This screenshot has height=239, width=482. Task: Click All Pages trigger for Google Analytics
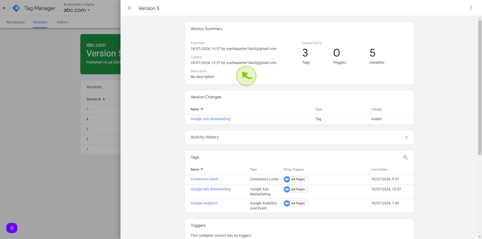[x=296, y=203]
